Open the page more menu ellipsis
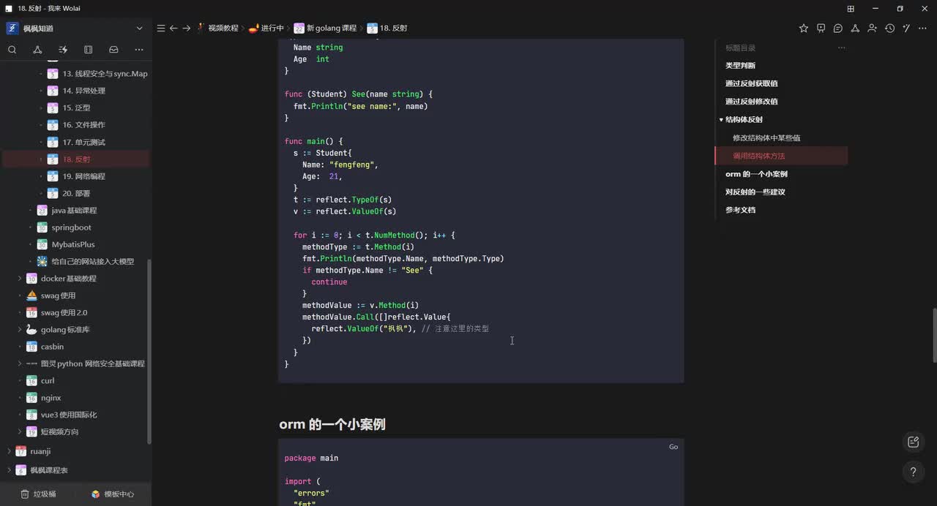Image resolution: width=937 pixels, height=506 pixels. (x=924, y=28)
